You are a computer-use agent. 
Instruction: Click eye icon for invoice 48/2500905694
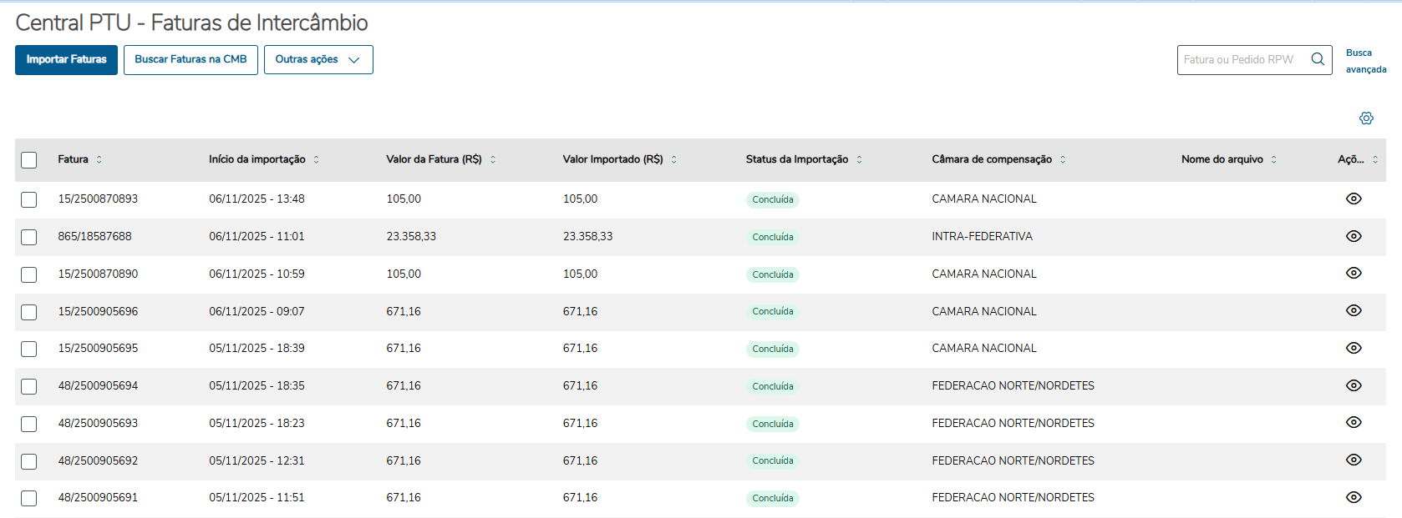tap(1354, 385)
